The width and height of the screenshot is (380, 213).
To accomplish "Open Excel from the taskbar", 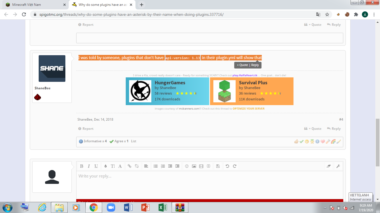I will pyautogui.click(x=163, y=207).
